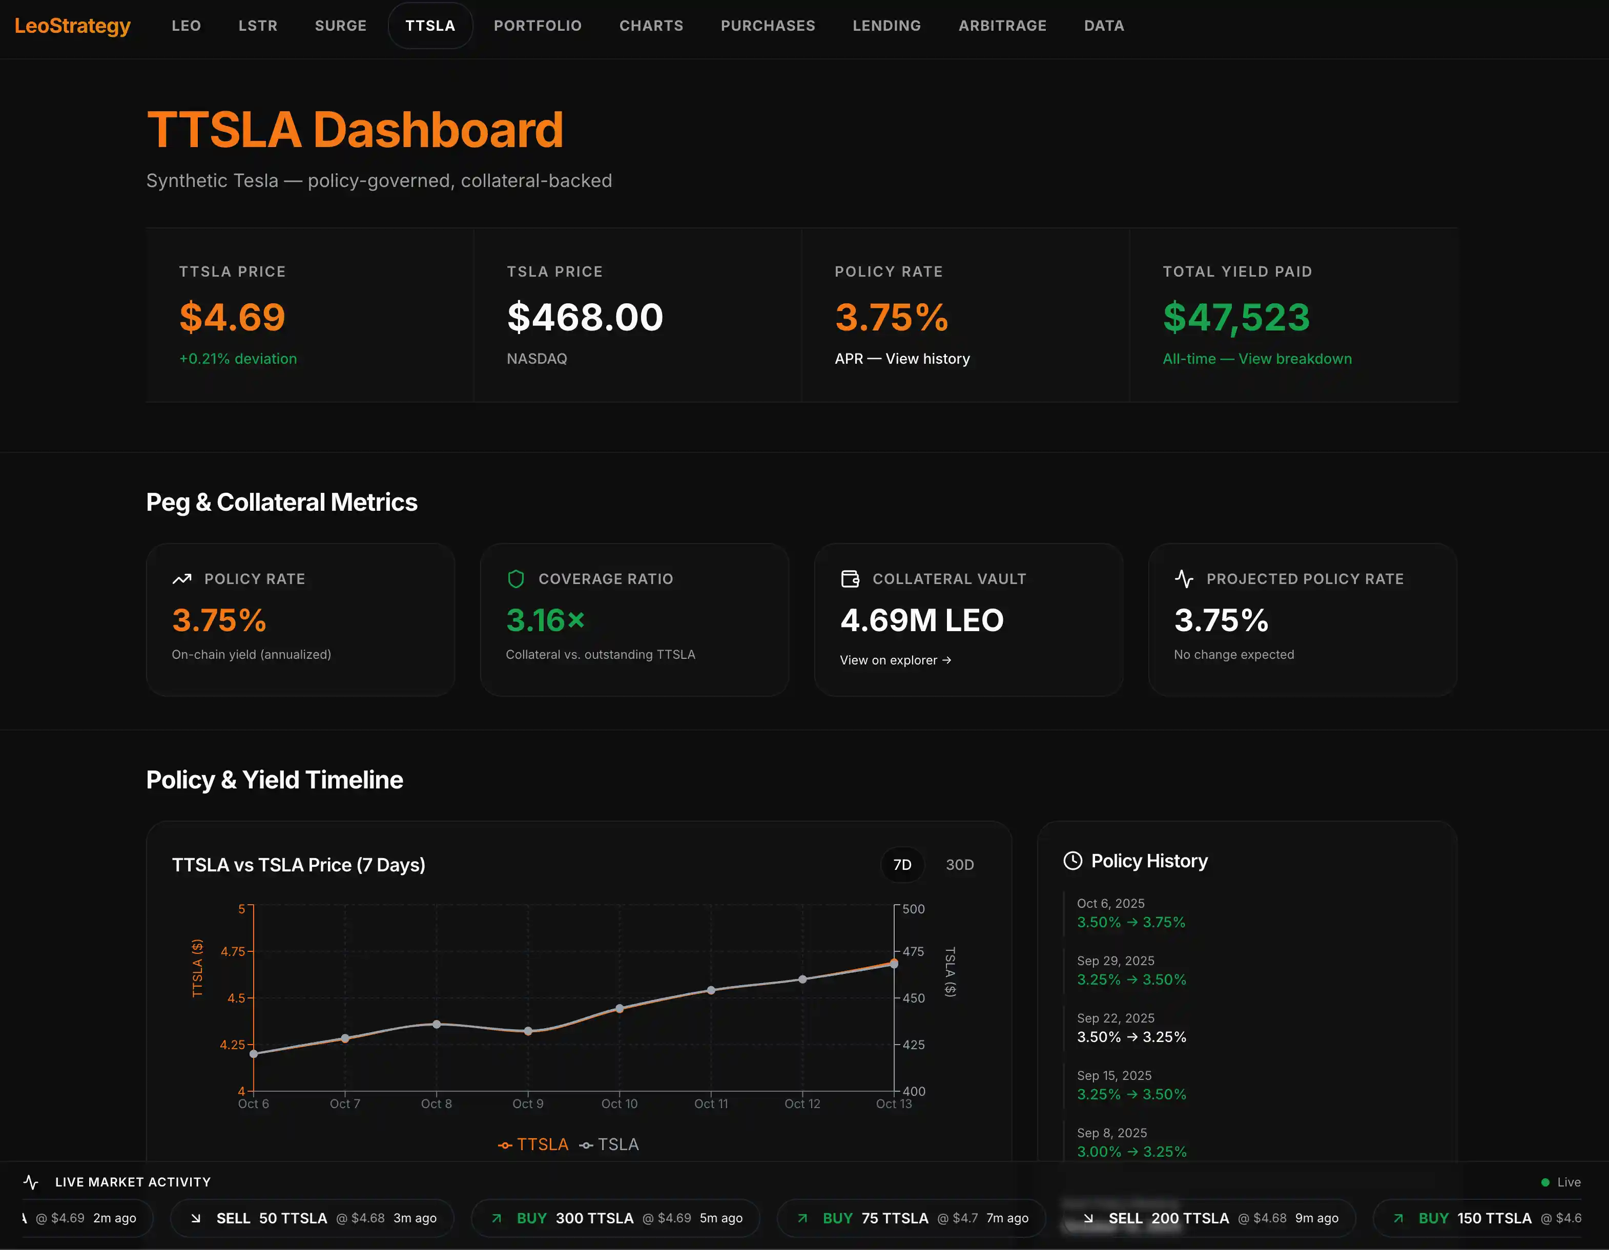Click the arrow icon on BUY 300 TTSLA

497,1218
